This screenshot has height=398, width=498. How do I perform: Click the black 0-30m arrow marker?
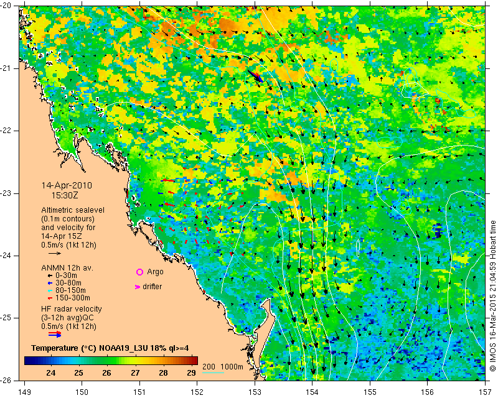(x=50, y=276)
